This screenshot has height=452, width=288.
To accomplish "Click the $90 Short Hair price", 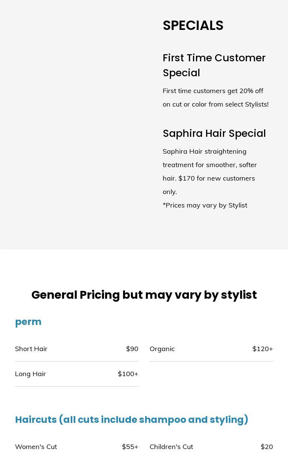I will (x=132, y=349).
